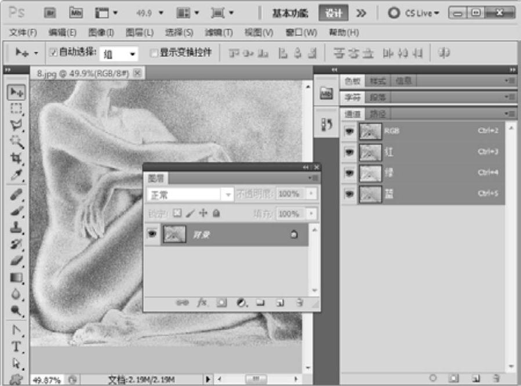This screenshot has height=386, width=521.
Task: Click the 设计 workspace button
Action: point(334,13)
